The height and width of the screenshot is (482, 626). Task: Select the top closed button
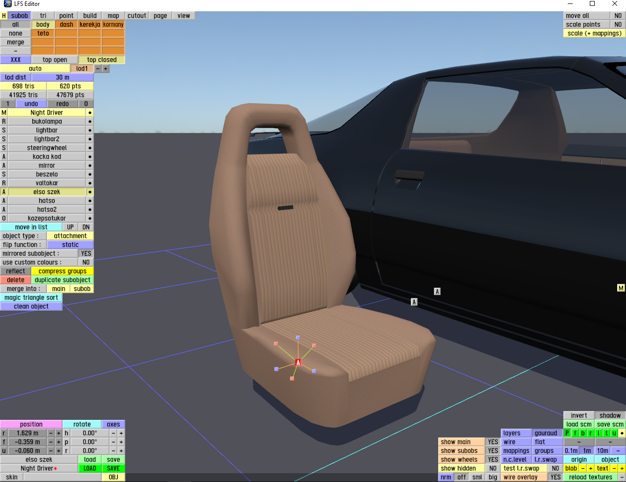tap(102, 60)
